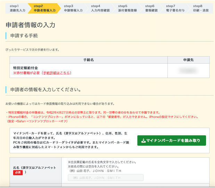Select the highlighted step2 申請者情報入力 tab
215x188 pixels.
(x=44, y=8)
